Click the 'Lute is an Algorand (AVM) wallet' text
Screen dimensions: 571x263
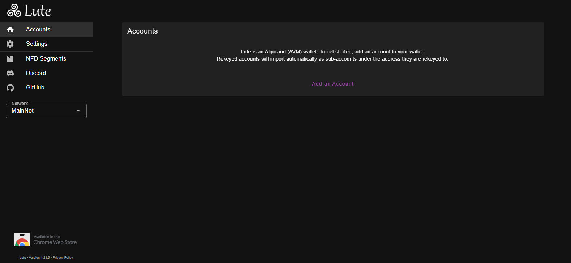[332, 52]
